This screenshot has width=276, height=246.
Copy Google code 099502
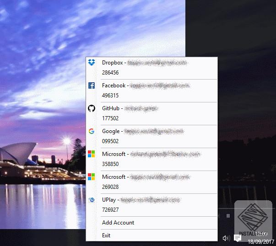(110, 141)
